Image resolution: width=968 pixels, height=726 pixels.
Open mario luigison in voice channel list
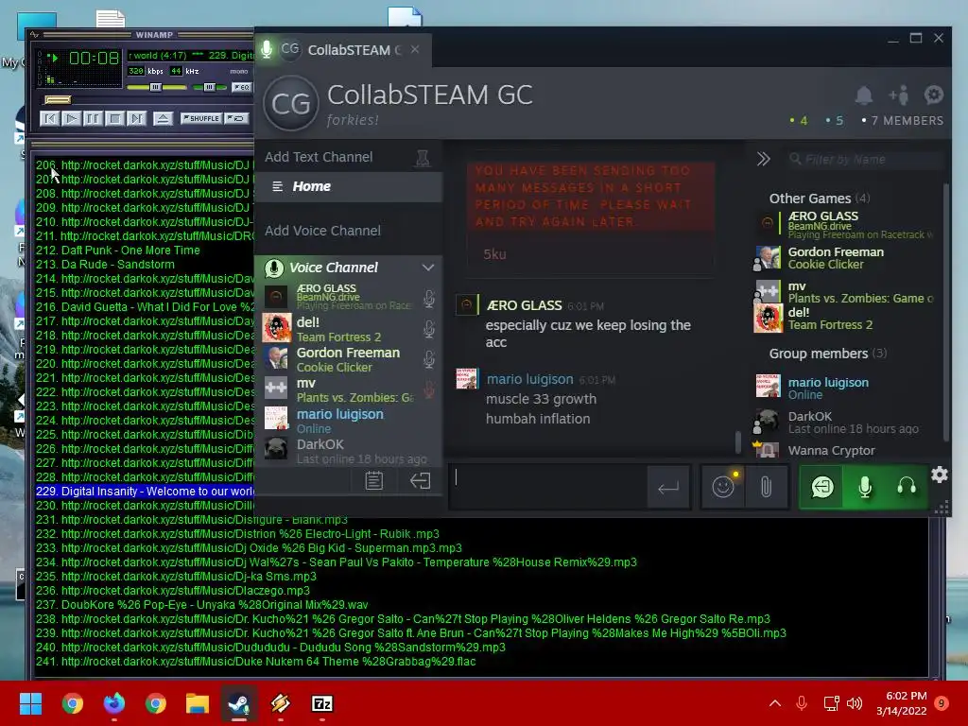pos(348,421)
